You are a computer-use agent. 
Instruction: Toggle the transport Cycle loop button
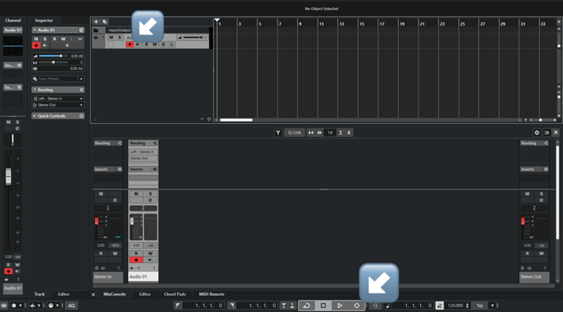(x=307, y=305)
